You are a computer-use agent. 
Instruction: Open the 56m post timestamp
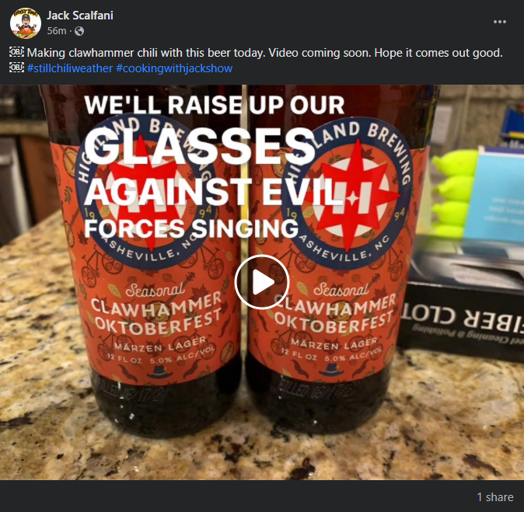(x=57, y=31)
